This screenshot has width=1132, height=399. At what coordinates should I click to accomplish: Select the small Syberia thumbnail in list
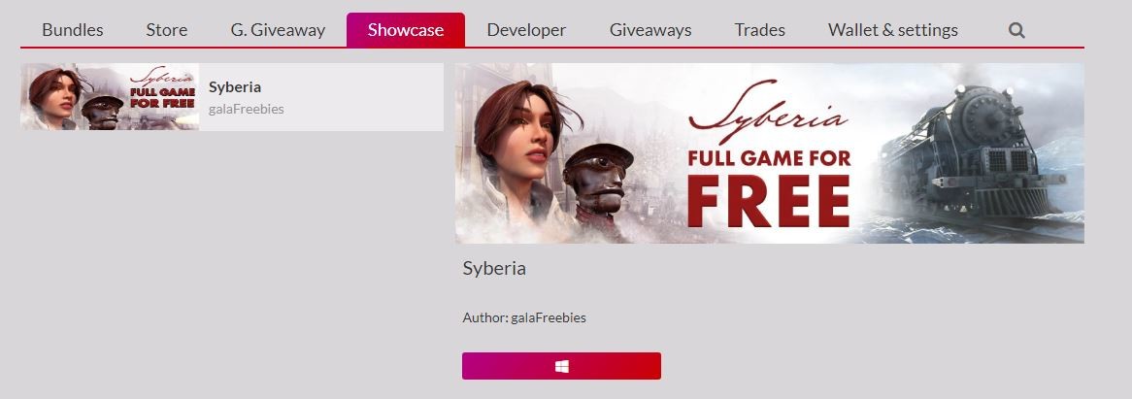click(110, 97)
